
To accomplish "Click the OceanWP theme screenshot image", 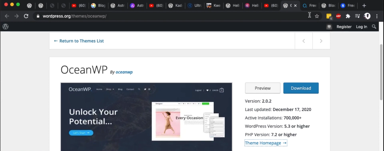I will pyautogui.click(x=146, y=117).
